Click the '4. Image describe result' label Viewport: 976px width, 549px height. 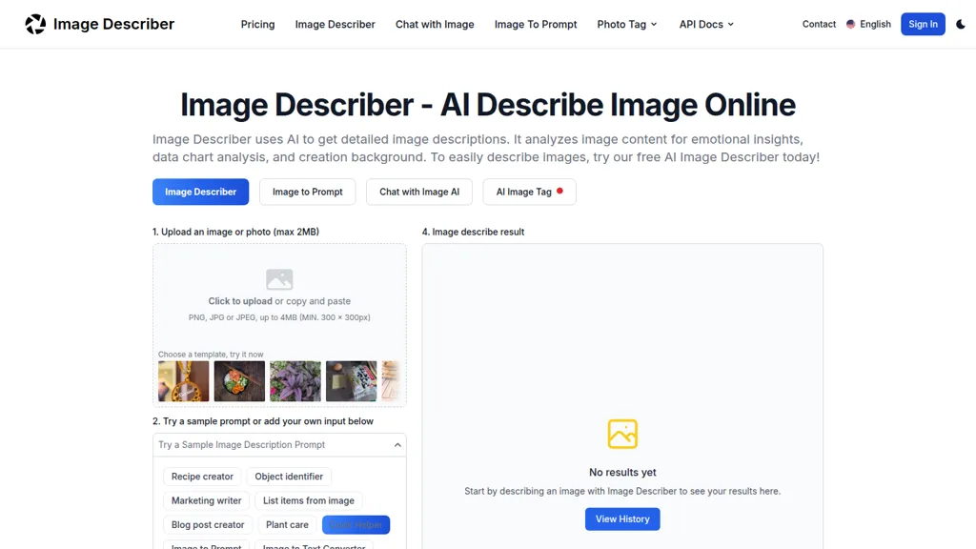[x=473, y=232]
